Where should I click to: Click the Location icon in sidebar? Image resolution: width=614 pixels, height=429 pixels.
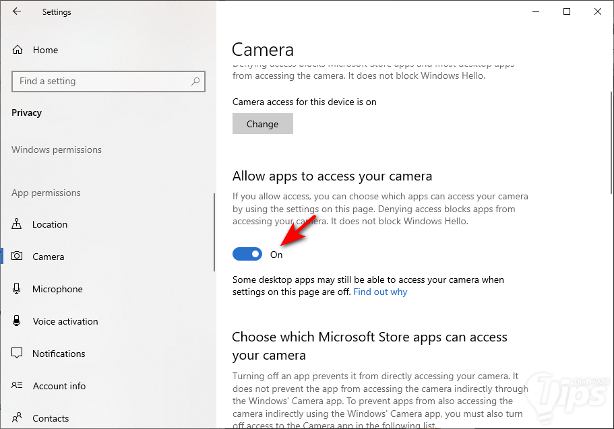[x=18, y=224]
